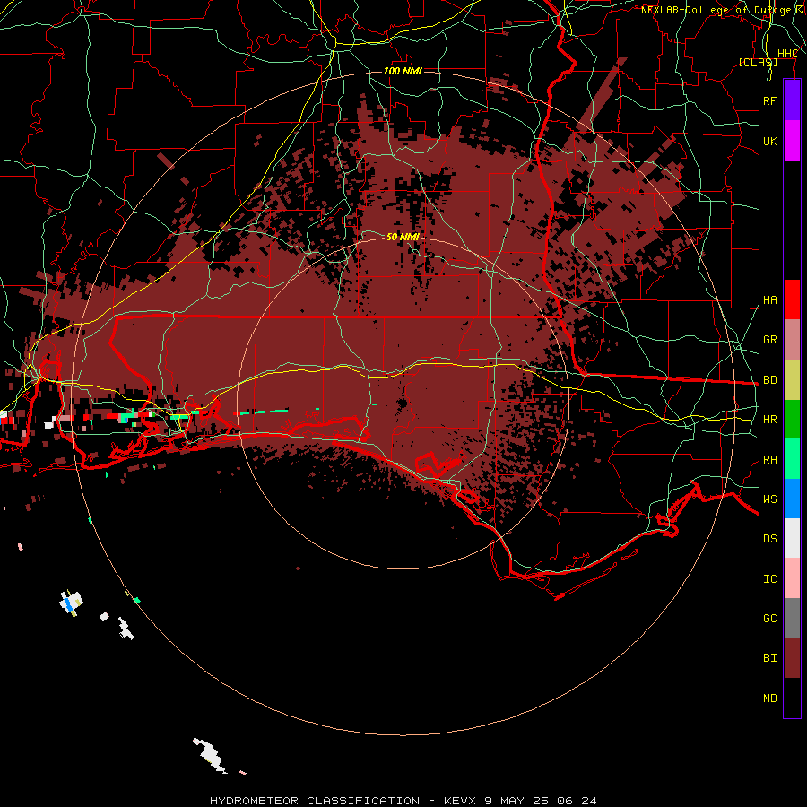Click the ND black legend swatch
The height and width of the screenshot is (807, 807).
[792, 698]
